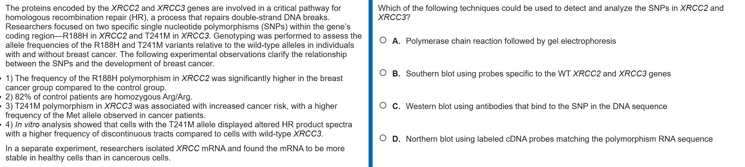Choose the Northern blot answer text
Screen dimensions: 745x167
point(559,139)
